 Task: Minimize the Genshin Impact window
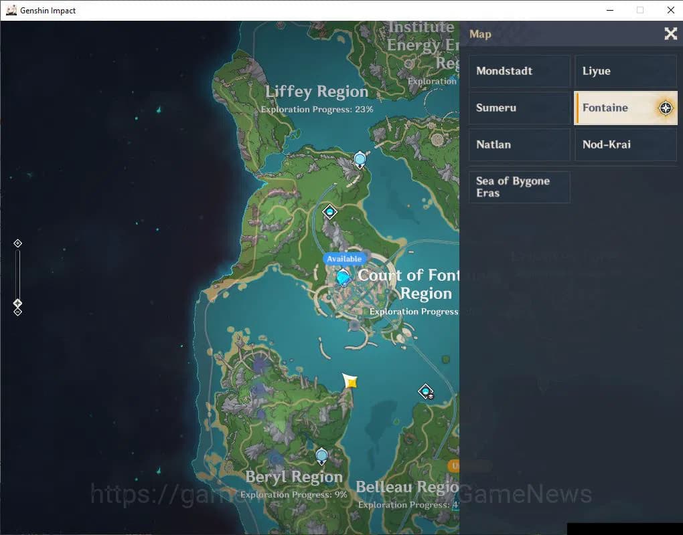(610, 10)
